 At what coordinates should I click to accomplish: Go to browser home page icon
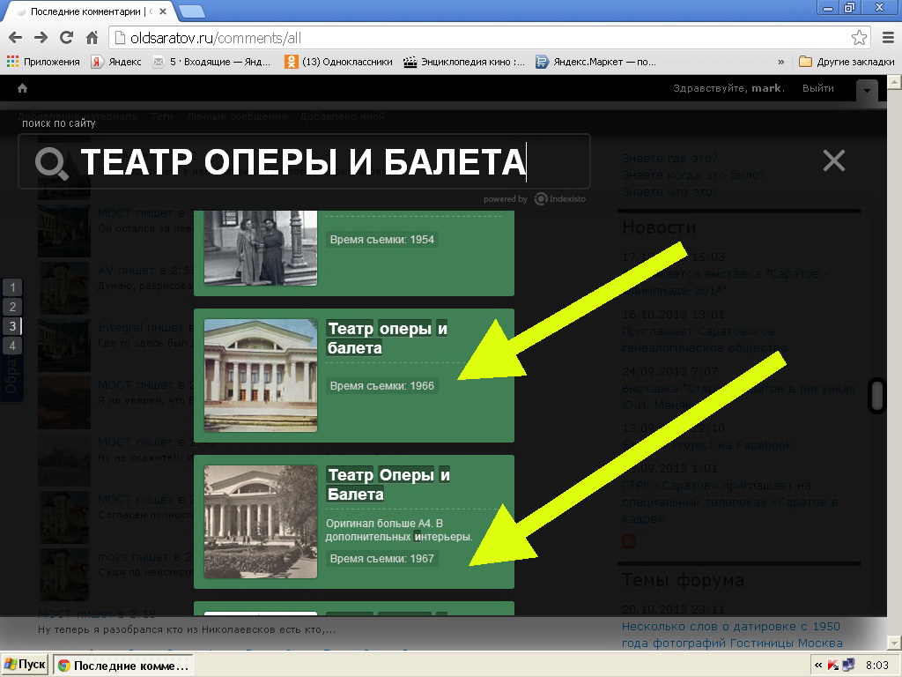tap(92, 38)
